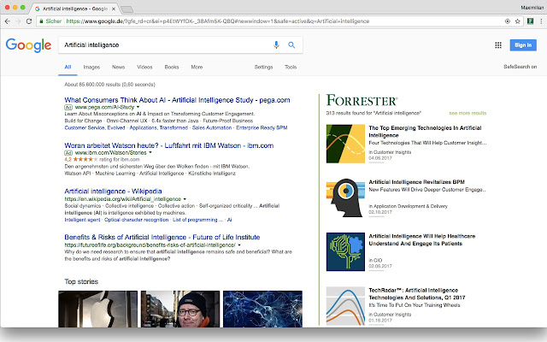Image resolution: width=547 pixels, height=342 pixels.
Task: Expand dropdown arrow next to futureoflife.org URL
Action: (x=239, y=245)
